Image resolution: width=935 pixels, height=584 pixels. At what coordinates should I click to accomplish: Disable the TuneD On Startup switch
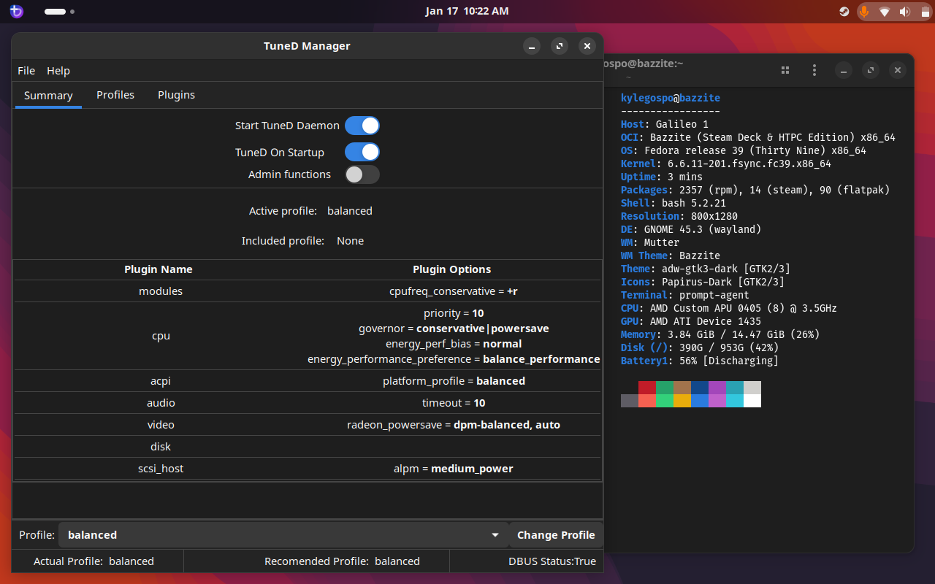coord(362,152)
